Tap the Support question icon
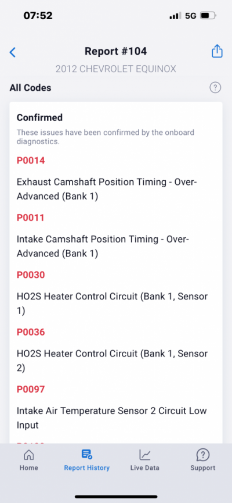The image size is (232, 503). 203,454
